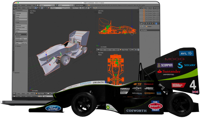
Task: Open the Window menu
Action: pos(29,5)
